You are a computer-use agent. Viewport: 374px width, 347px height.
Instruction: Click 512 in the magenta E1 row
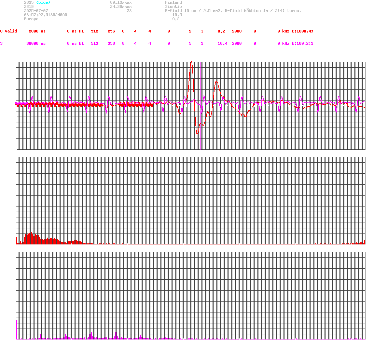pos(95,44)
